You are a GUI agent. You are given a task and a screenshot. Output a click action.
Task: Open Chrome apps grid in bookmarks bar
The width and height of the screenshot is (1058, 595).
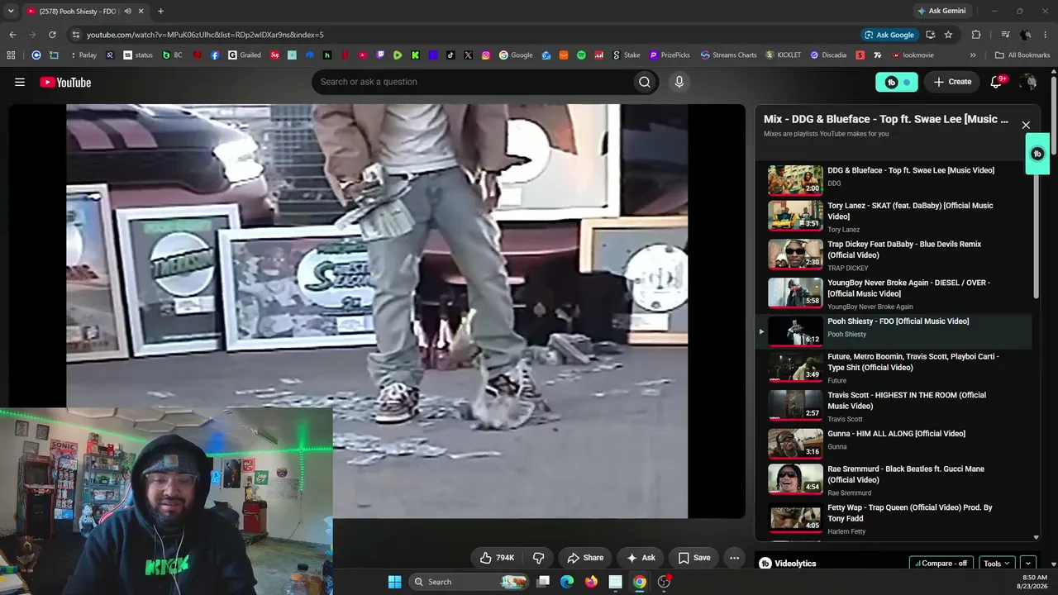click(11, 55)
